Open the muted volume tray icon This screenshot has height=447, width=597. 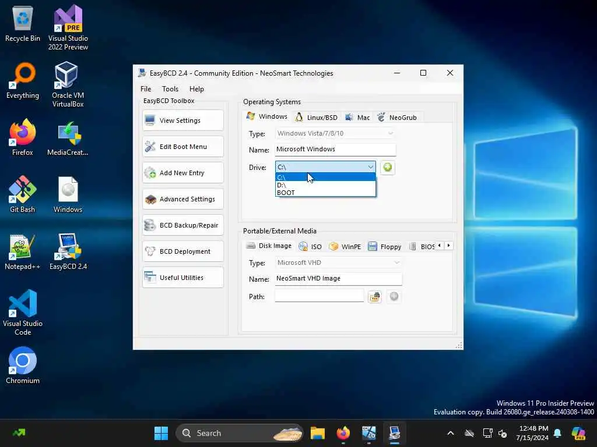click(503, 433)
